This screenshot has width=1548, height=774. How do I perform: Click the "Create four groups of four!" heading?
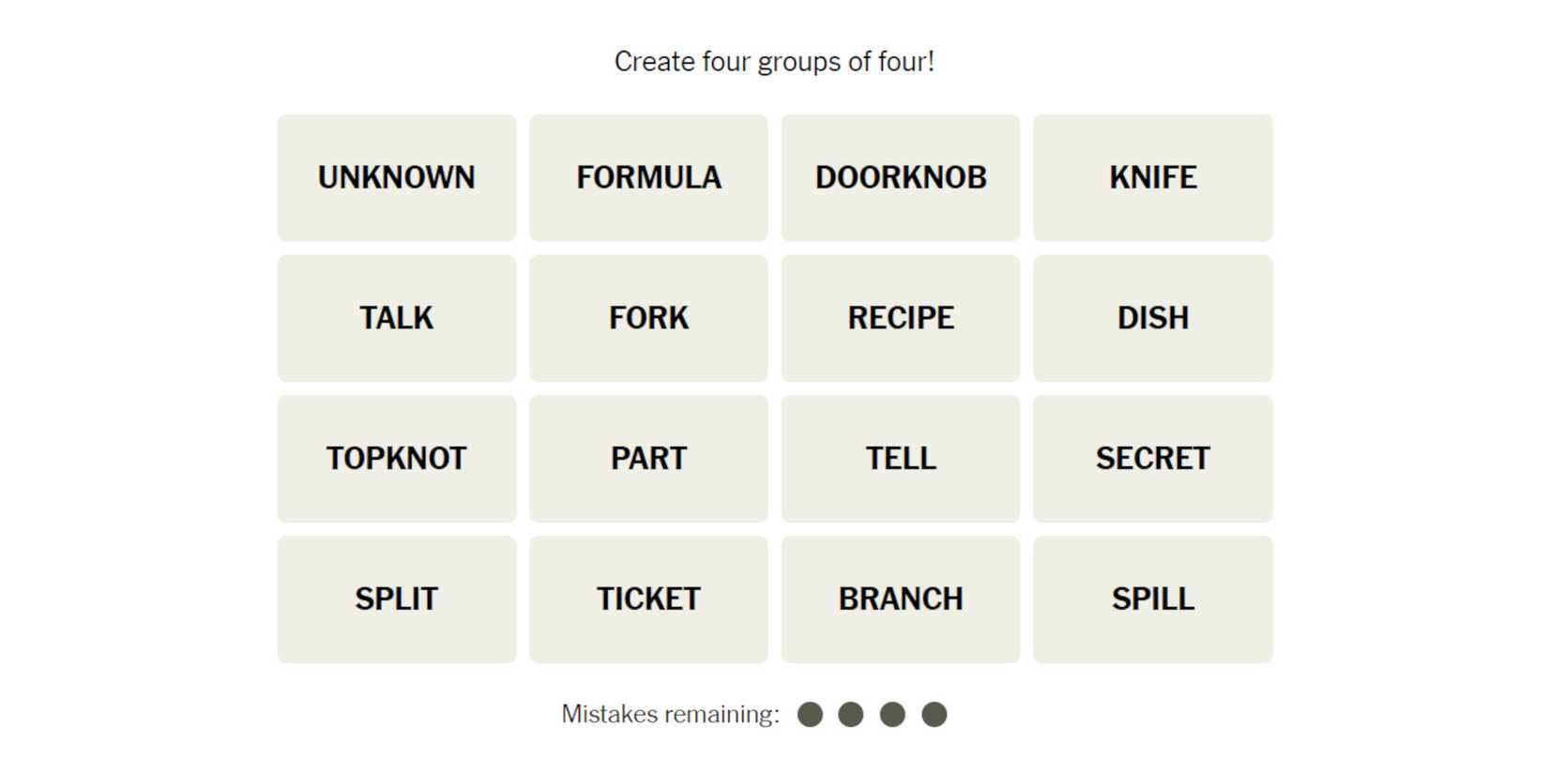(774, 62)
